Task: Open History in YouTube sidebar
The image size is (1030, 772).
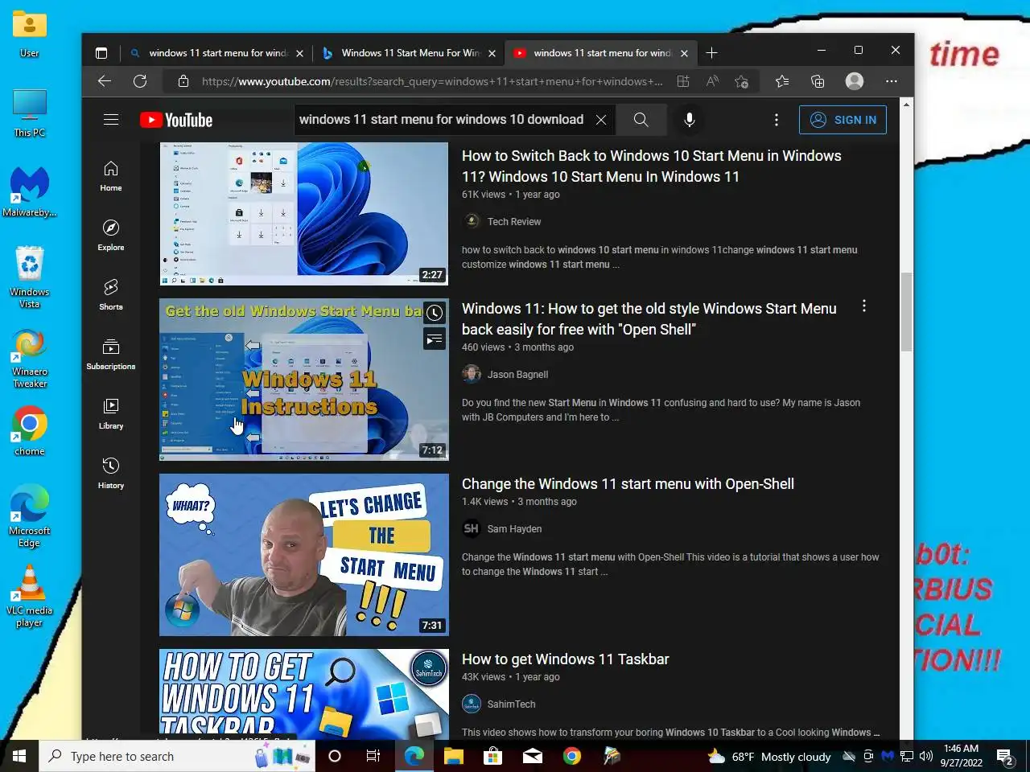Action: 111,474
